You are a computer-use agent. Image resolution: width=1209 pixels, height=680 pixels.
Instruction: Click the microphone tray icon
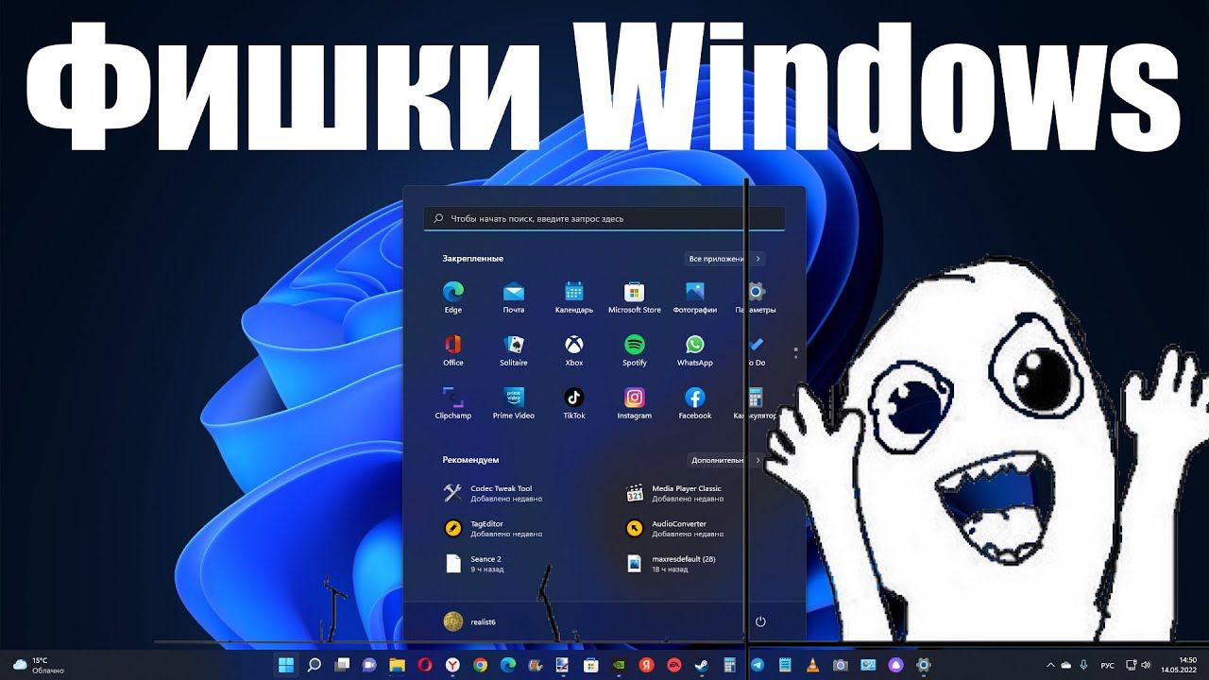click(1083, 665)
